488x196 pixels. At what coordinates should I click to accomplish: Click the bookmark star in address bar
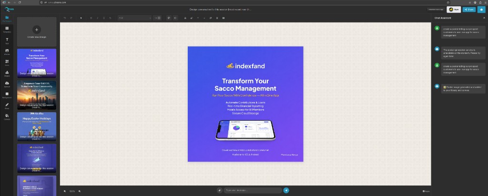pos(448,2)
